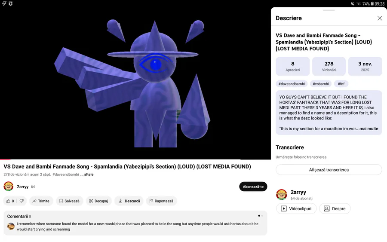Viewport: 387px width, 242px height.
Task: Open the comment text preview
Action: click(138, 227)
